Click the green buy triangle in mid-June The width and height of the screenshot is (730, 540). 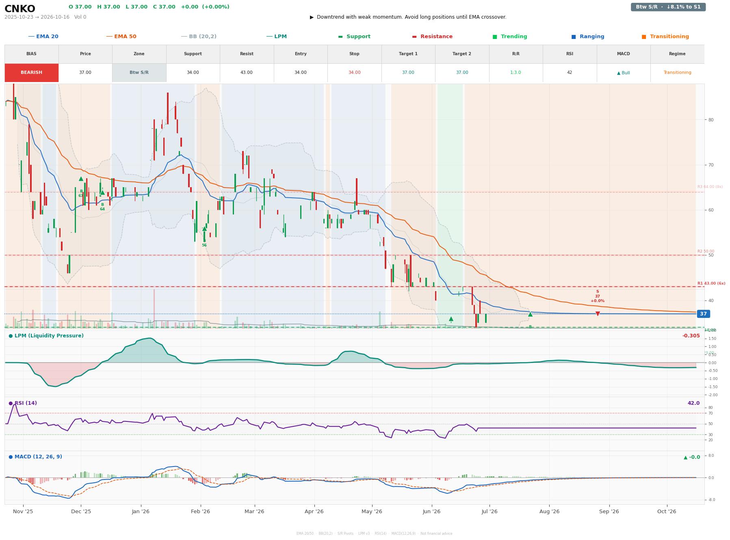click(451, 319)
